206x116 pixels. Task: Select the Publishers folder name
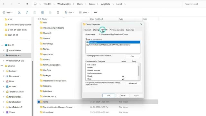pyautogui.click(x=47, y=91)
